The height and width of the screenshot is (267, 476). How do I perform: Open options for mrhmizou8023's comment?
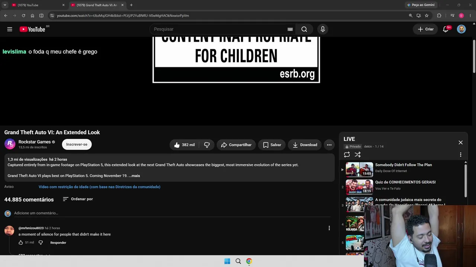pos(329,228)
